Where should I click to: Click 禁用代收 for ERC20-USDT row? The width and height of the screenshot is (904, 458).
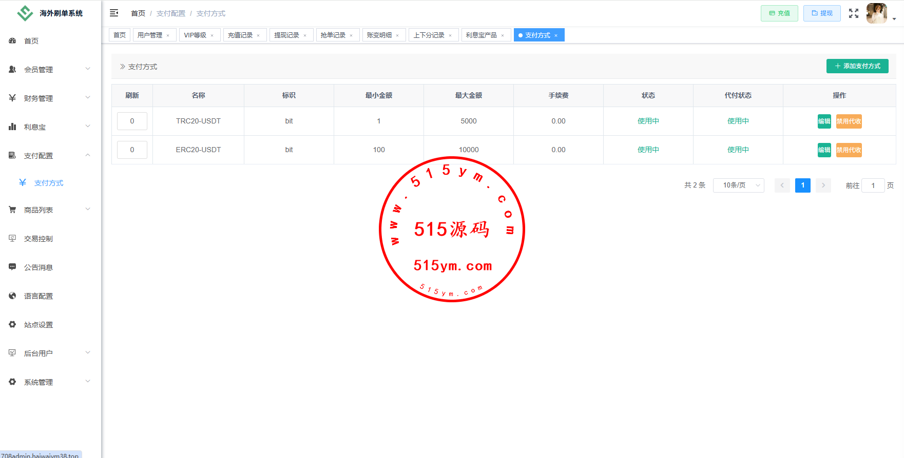click(849, 150)
